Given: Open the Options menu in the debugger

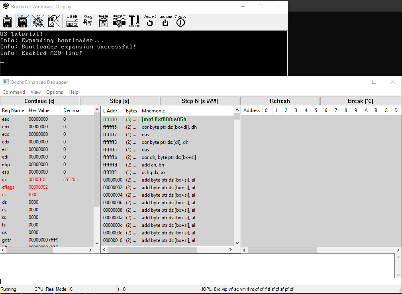Looking at the screenshot, I should tap(54, 92).
